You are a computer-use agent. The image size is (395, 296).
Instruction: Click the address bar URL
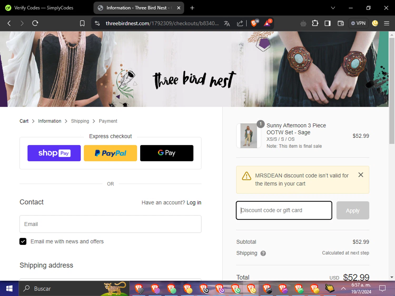pyautogui.click(x=162, y=23)
